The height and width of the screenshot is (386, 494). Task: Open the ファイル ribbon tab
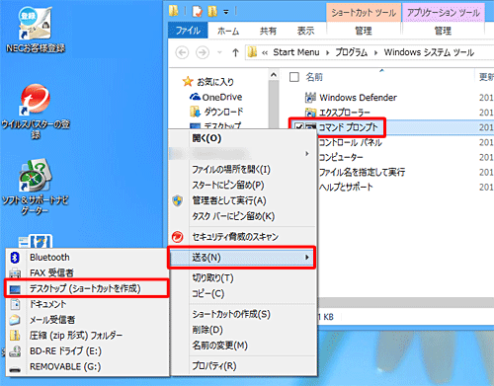(x=188, y=31)
